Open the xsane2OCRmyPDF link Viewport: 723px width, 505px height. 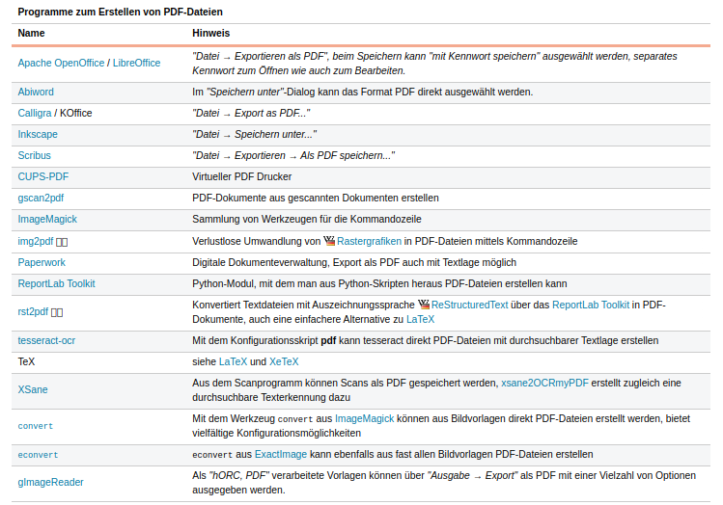[x=544, y=383]
